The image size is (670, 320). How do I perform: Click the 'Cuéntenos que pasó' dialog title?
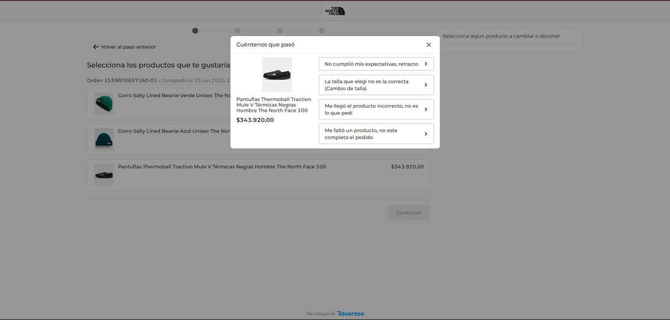[265, 45]
